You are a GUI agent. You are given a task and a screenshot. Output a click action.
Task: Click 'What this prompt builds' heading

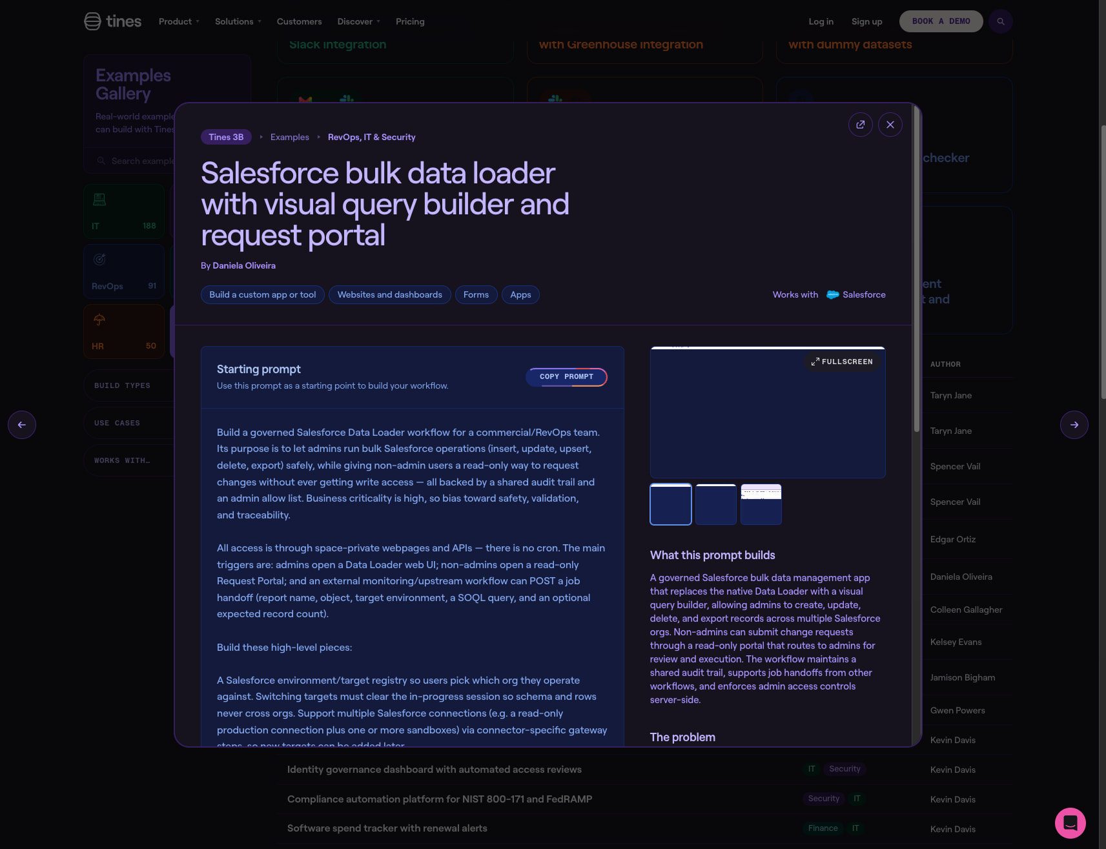click(713, 555)
